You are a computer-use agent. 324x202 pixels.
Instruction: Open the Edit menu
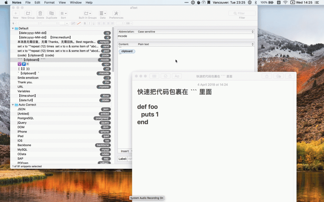(x=37, y=3)
